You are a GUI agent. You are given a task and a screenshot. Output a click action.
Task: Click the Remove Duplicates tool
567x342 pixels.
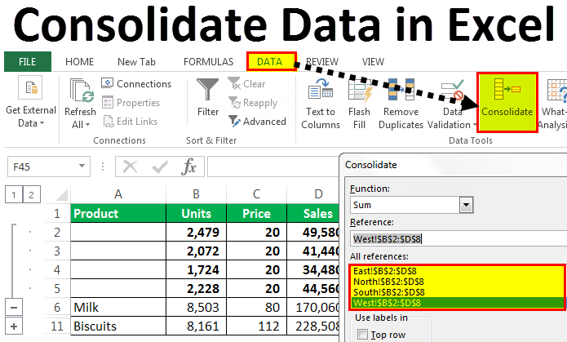tap(401, 104)
